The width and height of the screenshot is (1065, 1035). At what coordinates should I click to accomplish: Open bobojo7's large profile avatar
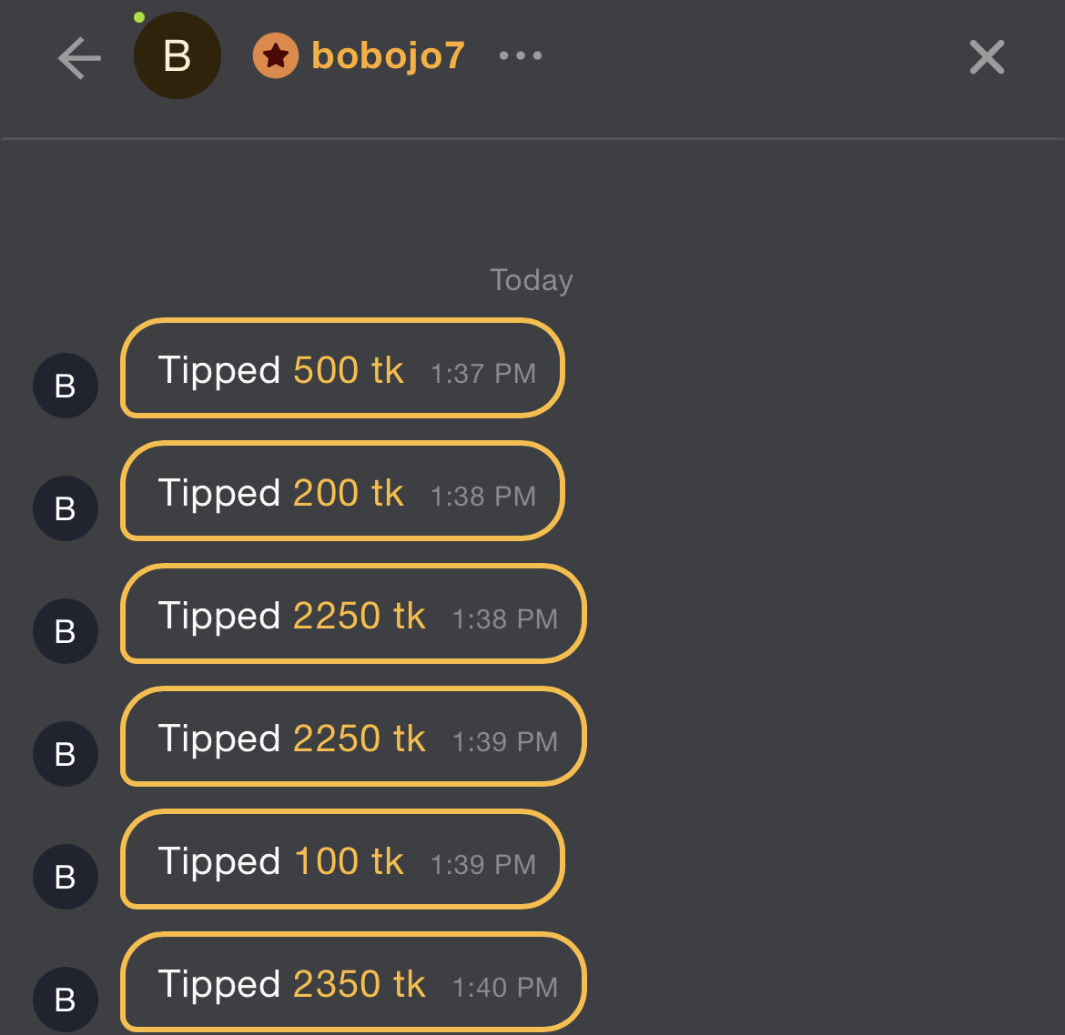click(x=177, y=56)
